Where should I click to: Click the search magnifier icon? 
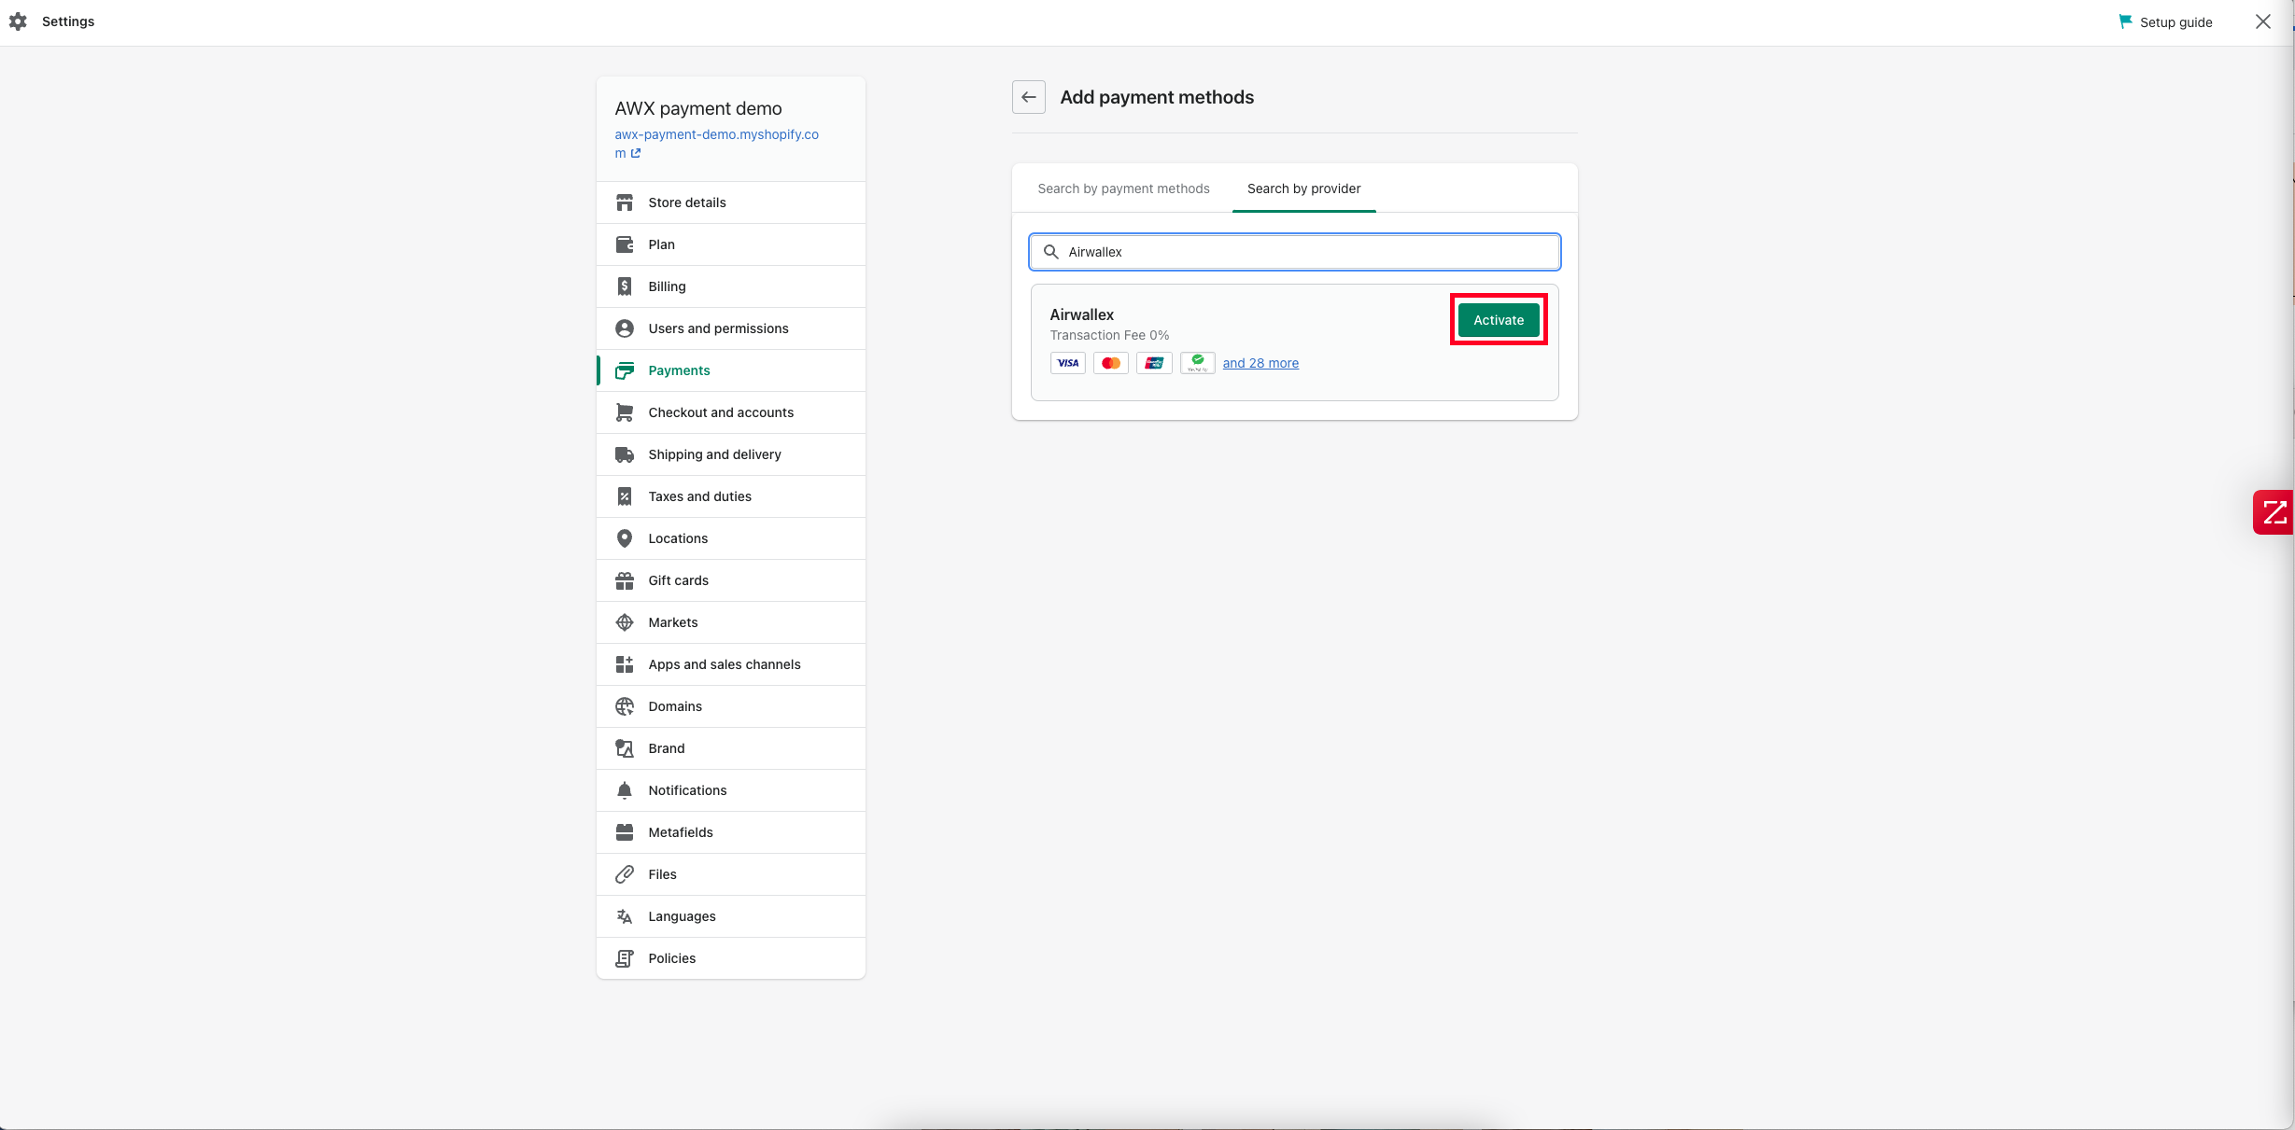pyautogui.click(x=1050, y=252)
